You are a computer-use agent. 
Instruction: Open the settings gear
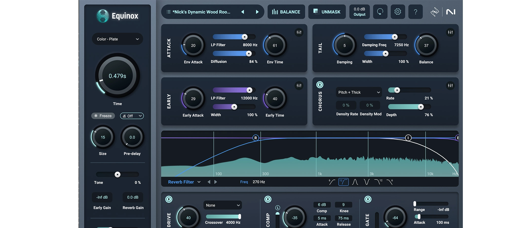[x=398, y=12]
